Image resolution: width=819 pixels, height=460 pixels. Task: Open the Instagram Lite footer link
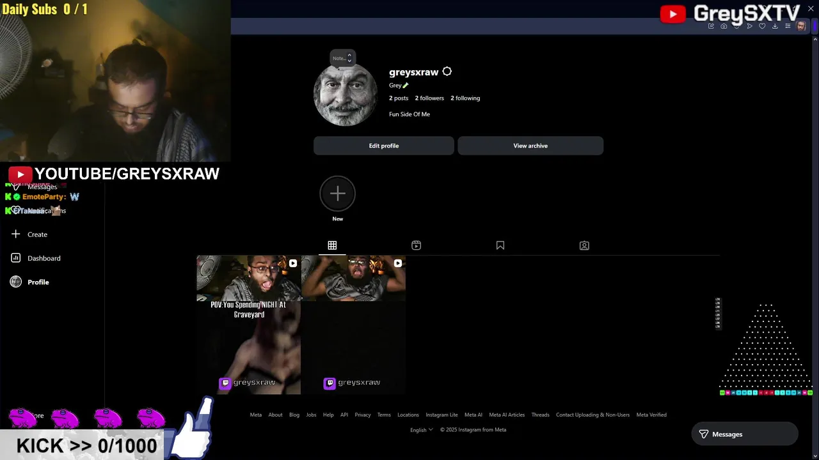pos(441,415)
